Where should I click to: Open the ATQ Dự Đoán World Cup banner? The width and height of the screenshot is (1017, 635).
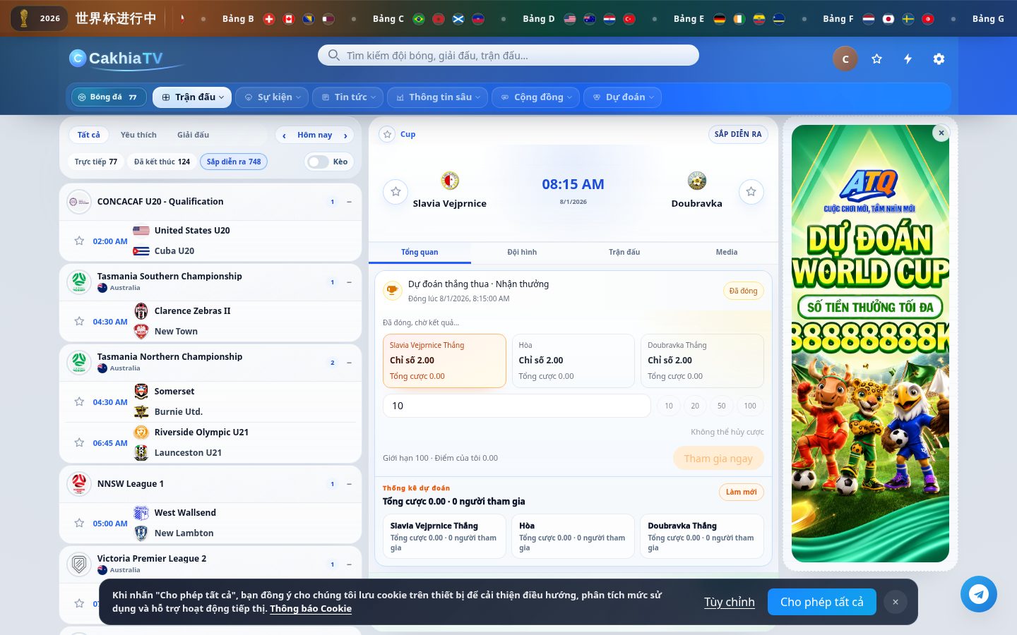[870, 344]
